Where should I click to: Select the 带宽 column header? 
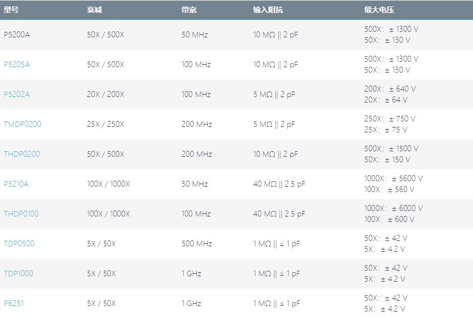click(x=189, y=10)
